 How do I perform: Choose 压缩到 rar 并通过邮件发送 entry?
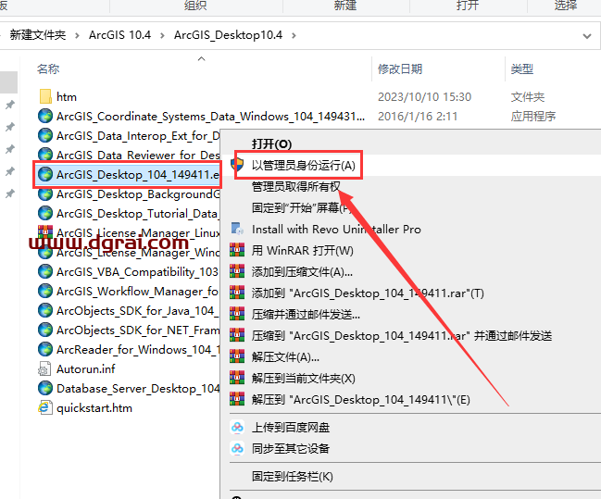tap(402, 336)
